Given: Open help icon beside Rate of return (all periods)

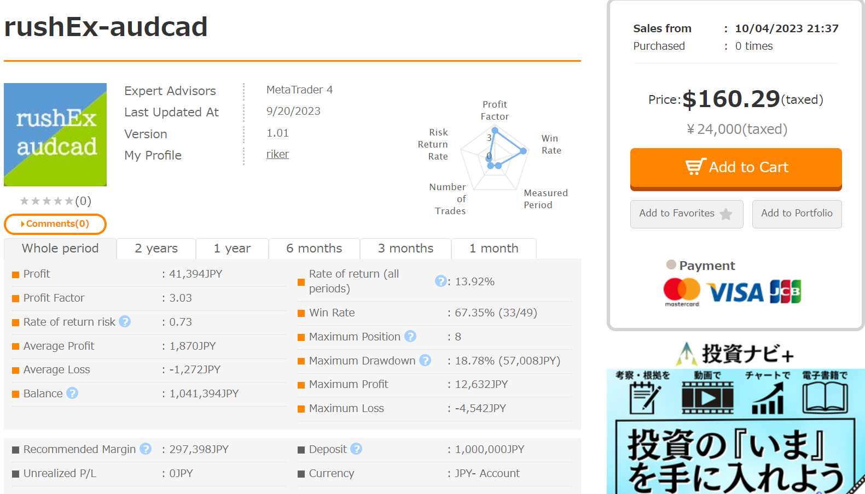Looking at the screenshot, I should 441,281.
